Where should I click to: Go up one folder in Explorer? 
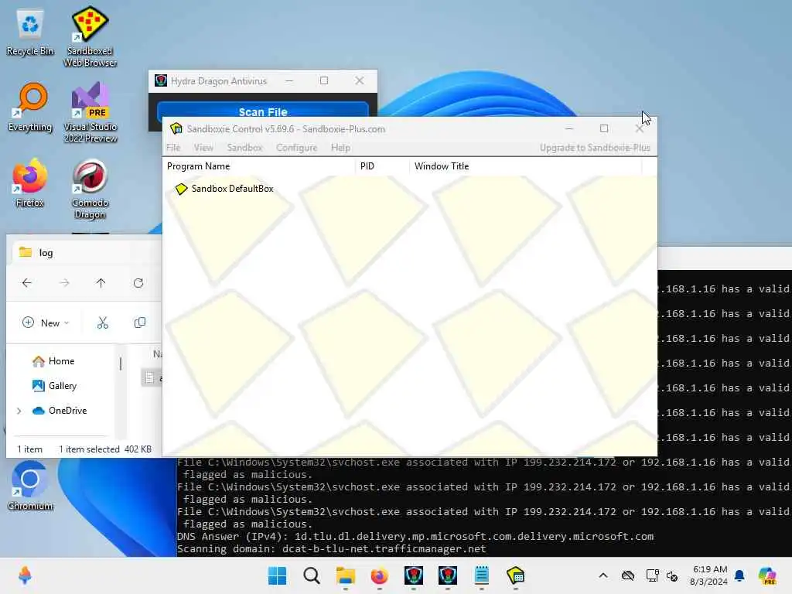pos(101,283)
